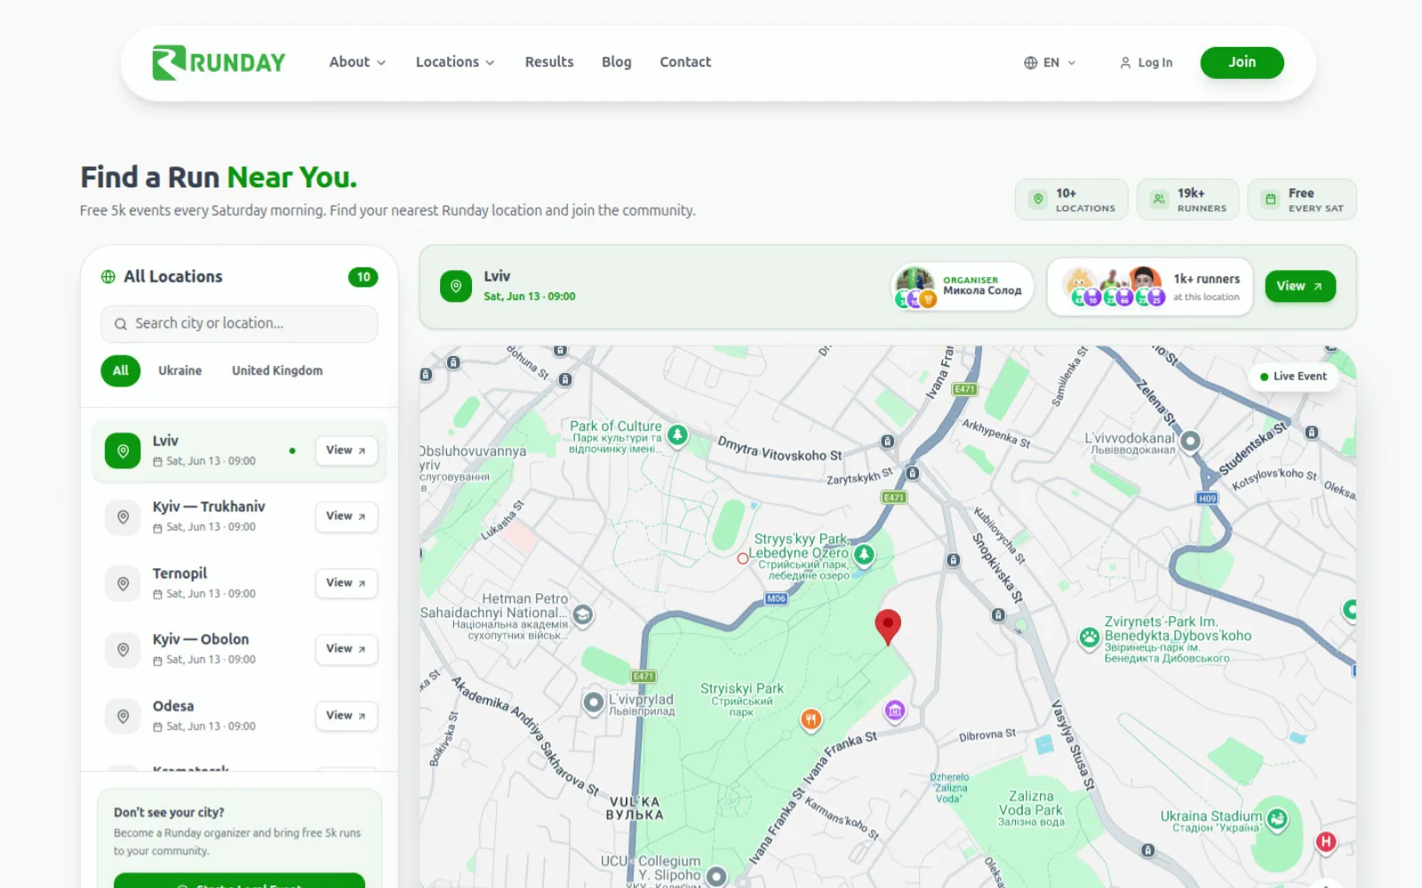The width and height of the screenshot is (1422, 888).
Task: Click the Ukraina Stadium map marker
Action: pos(1277,819)
